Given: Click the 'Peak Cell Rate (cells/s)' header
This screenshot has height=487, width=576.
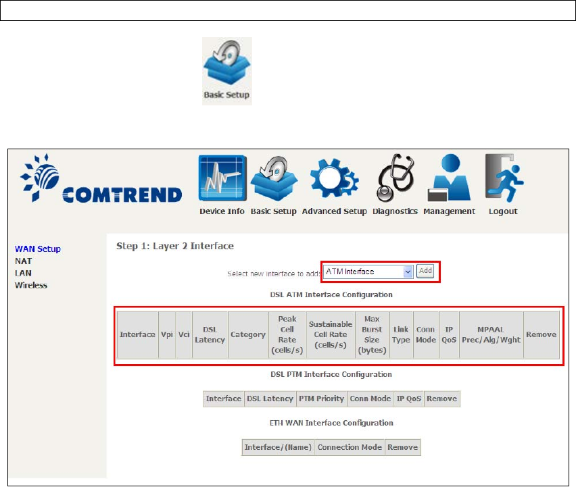Looking at the screenshot, I should pos(287,335).
